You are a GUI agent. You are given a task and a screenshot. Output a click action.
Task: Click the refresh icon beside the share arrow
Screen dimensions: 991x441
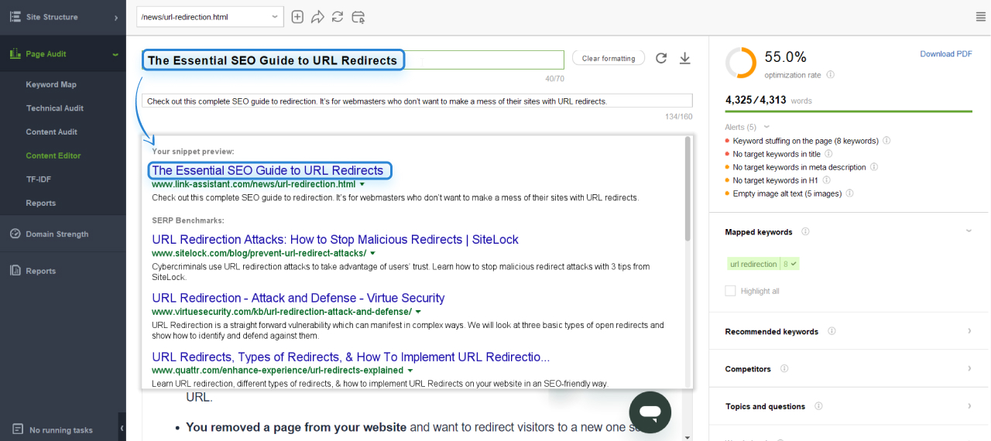point(338,17)
